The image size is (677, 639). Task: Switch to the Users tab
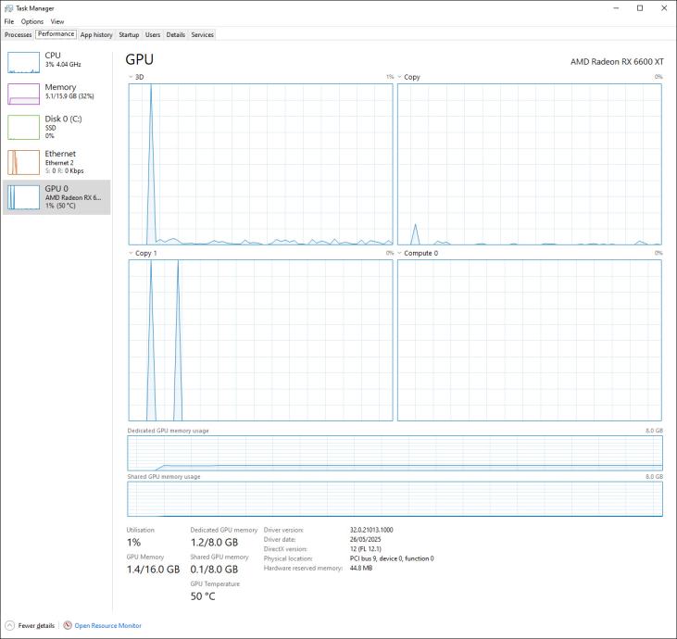click(x=153, y=34)
